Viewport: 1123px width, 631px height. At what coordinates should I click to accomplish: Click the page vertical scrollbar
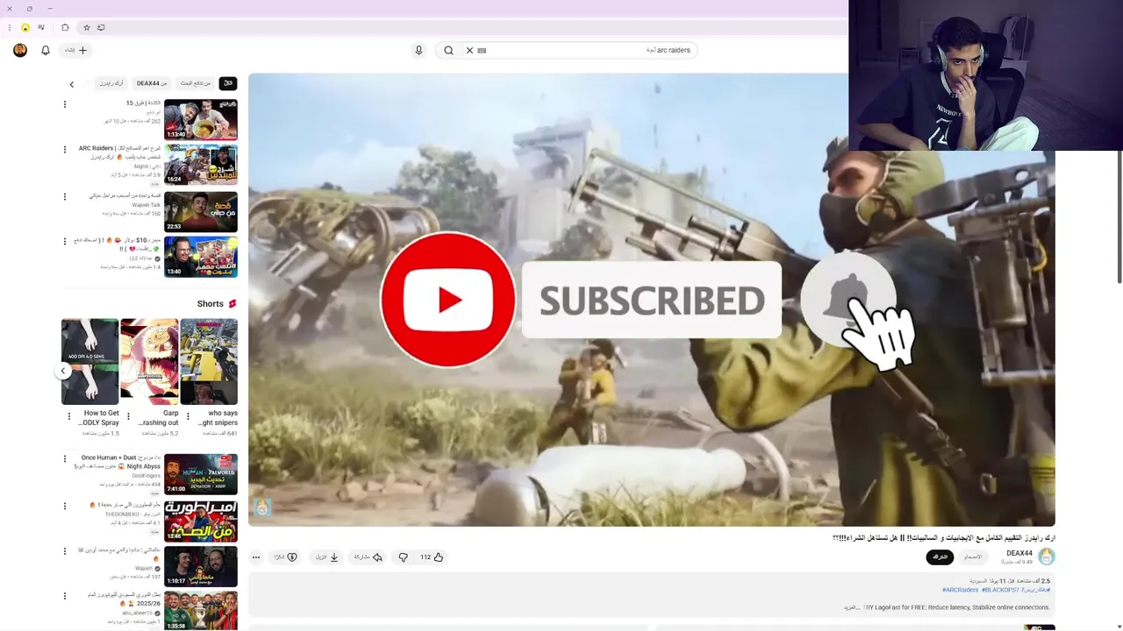(1119, 216)
